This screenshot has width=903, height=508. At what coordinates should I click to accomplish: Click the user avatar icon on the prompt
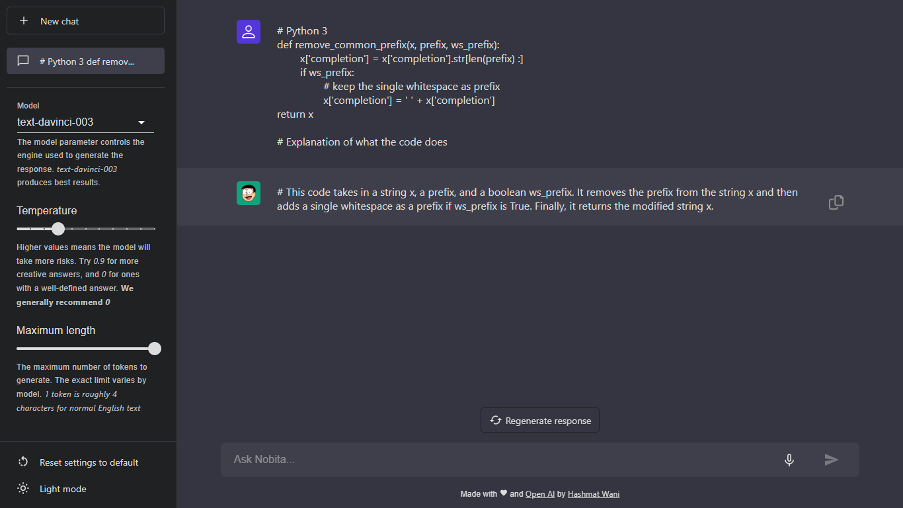tap(249, 32)
